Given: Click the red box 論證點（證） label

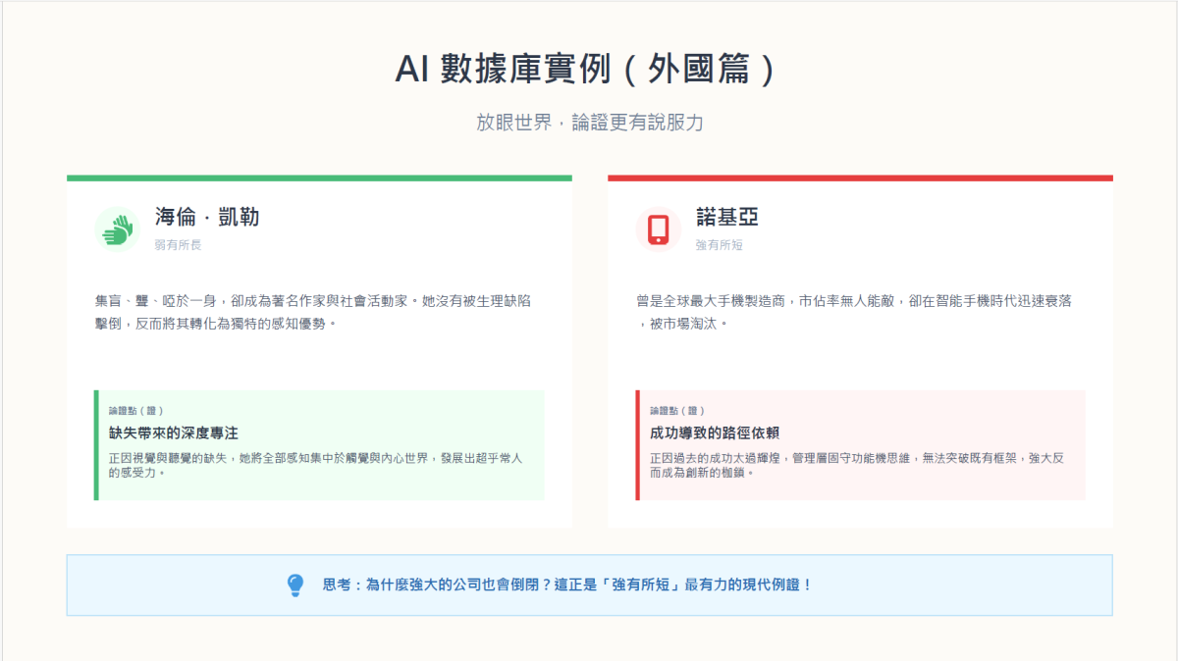Looking at the screenshot, I should click(x=677, y=411).
